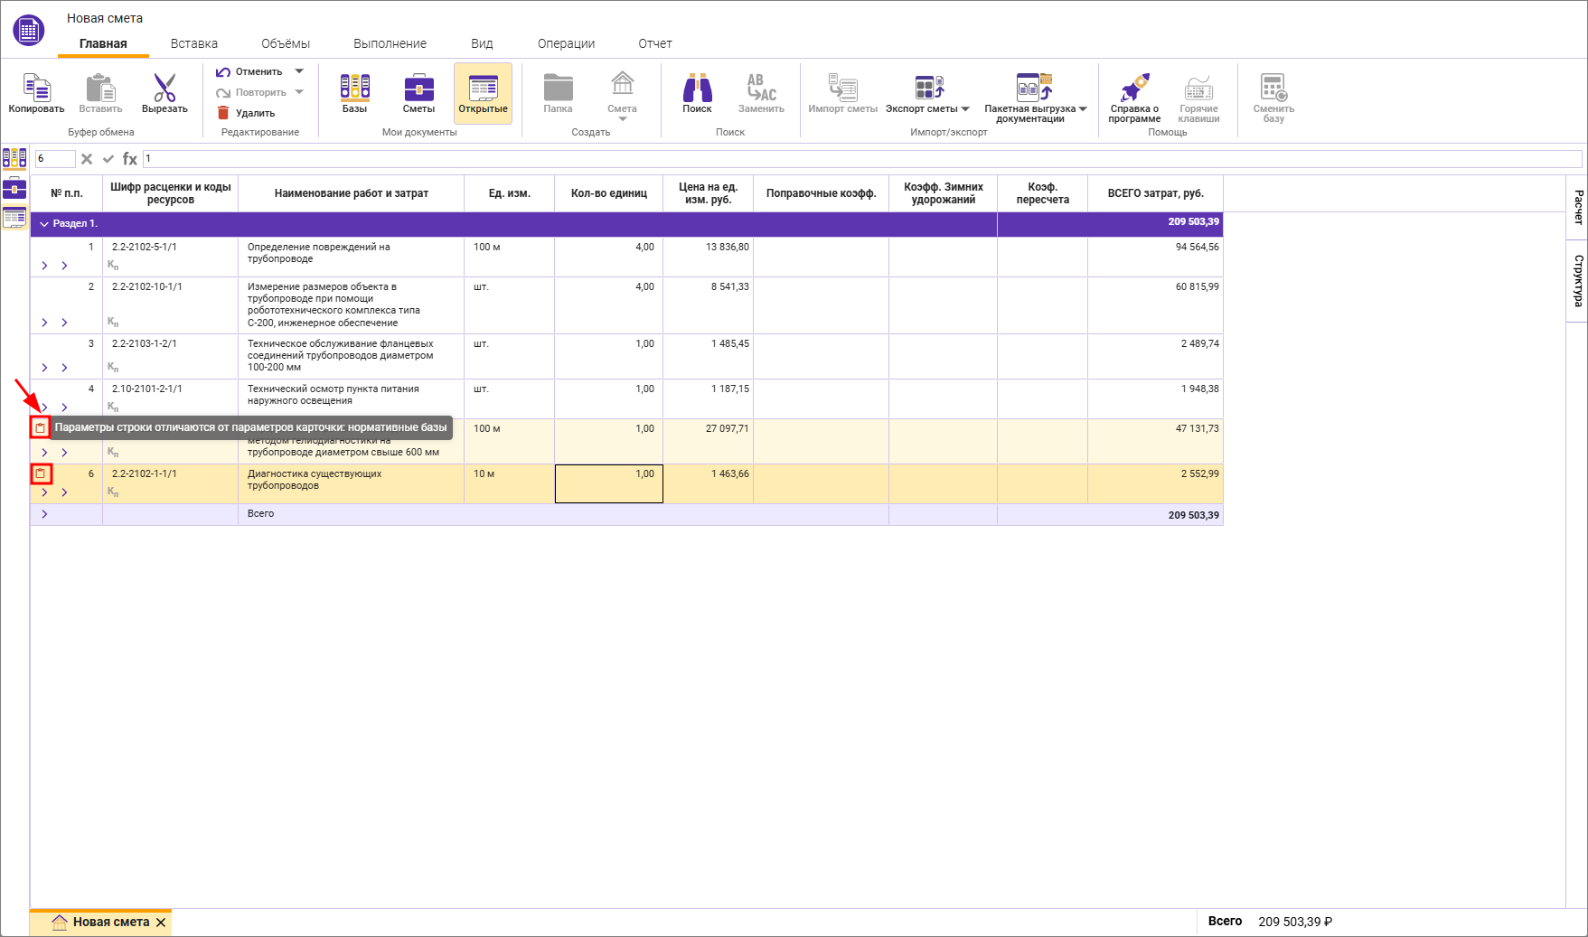
Task: Confirm formula with the checkmark icon
Action: (108, 159)
